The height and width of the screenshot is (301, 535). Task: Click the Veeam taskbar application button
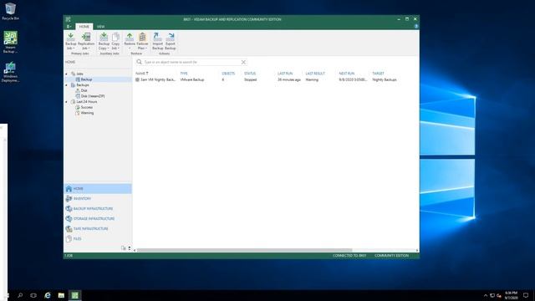click(74, 295)
